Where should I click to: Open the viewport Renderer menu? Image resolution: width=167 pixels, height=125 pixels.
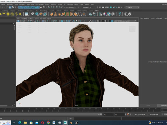43,19
